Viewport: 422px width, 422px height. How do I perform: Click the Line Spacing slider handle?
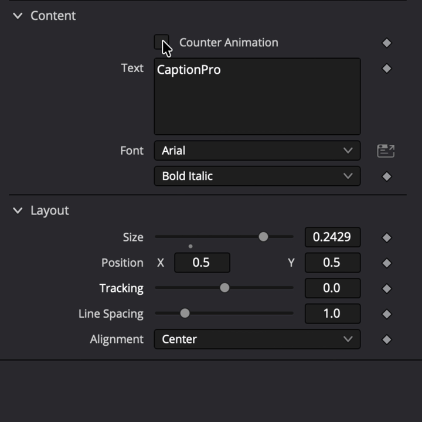point(185,313)
